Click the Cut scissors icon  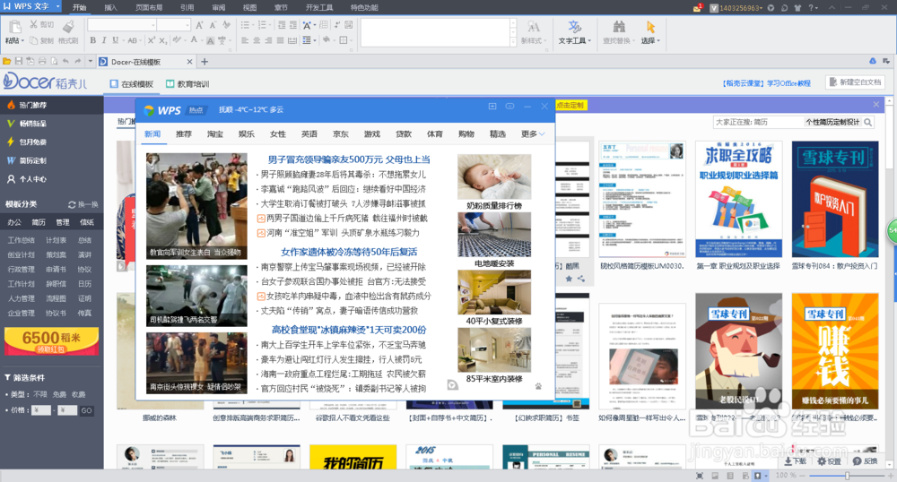34,24
